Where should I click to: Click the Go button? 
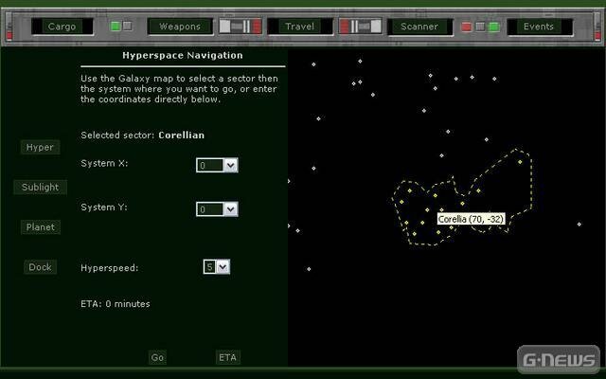click(x=157, y=357)
